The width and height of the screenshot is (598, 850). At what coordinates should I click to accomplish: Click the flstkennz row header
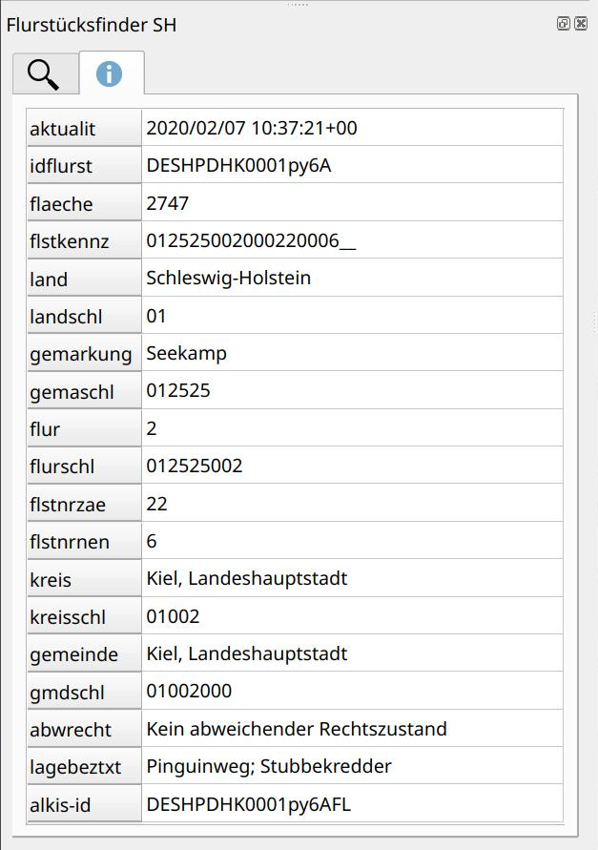84,241
